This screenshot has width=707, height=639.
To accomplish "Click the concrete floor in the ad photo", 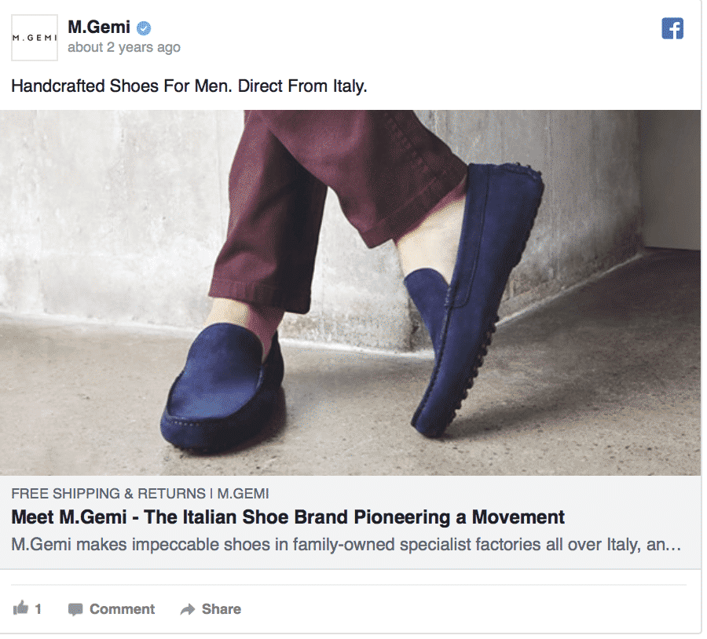I will tap(563, 396).
